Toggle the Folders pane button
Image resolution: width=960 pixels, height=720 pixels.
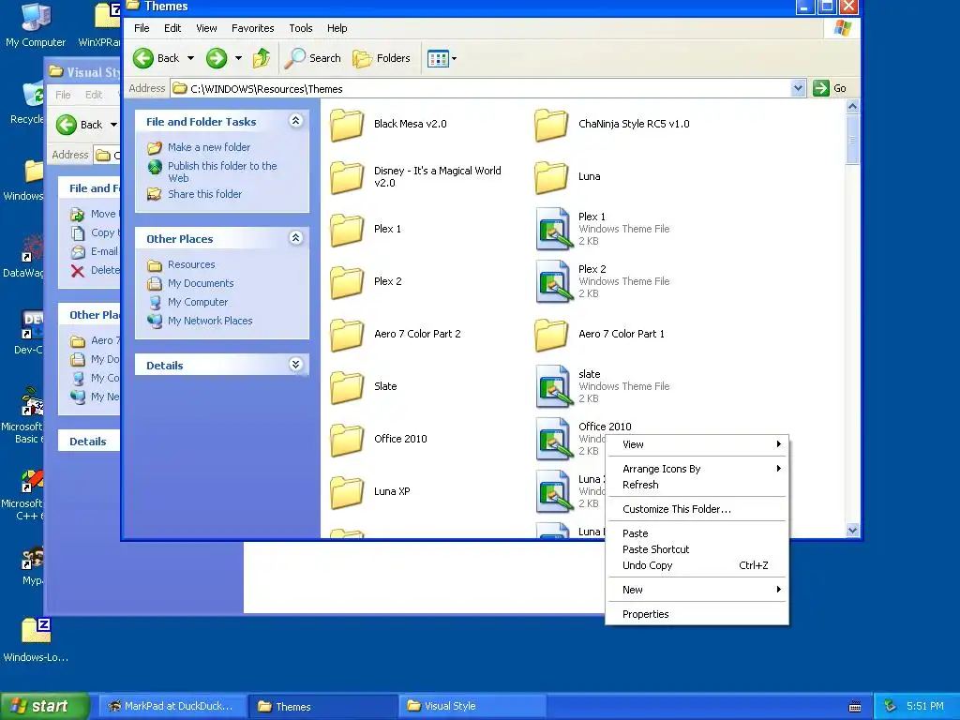pos(382,58)
